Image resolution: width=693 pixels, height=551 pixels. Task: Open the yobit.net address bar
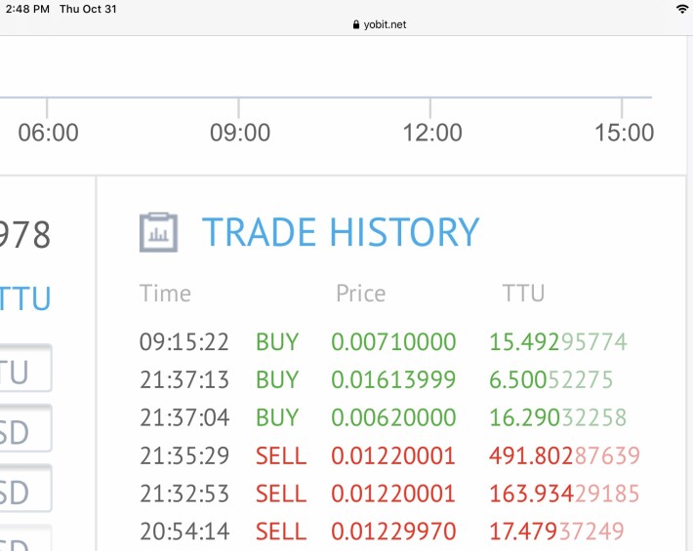380,24
